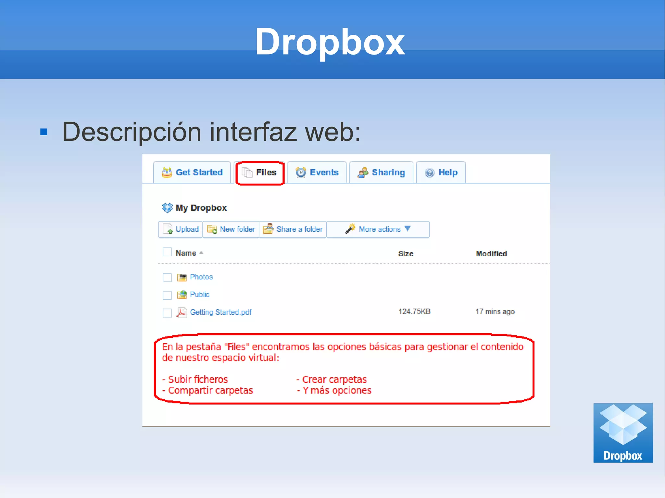Switch to the Files tab
The width and height of the screenshot is (665, 498).
(260, 173)
